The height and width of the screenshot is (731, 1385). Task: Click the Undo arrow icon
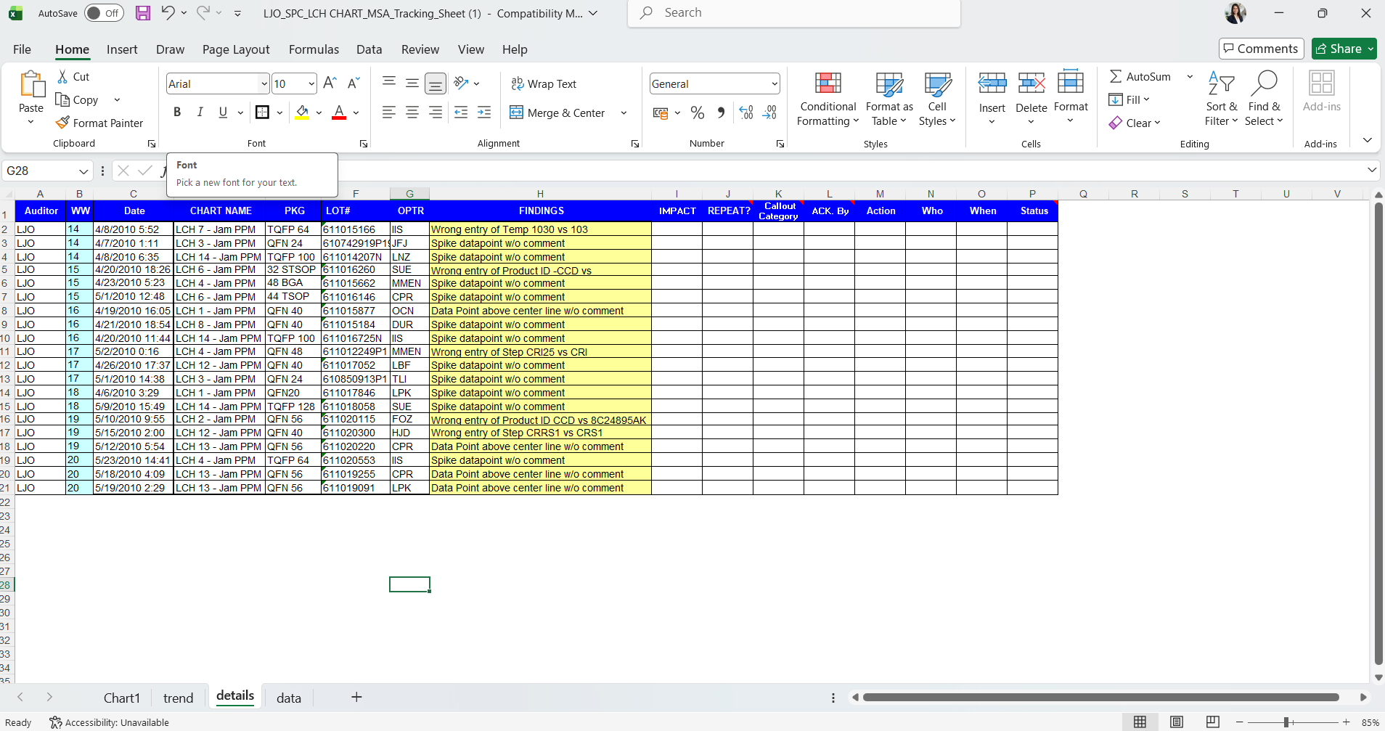pos(168,12)
